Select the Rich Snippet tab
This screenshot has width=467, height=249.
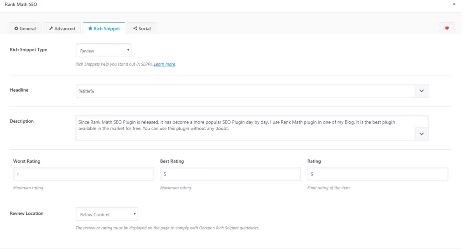[104, 28]
